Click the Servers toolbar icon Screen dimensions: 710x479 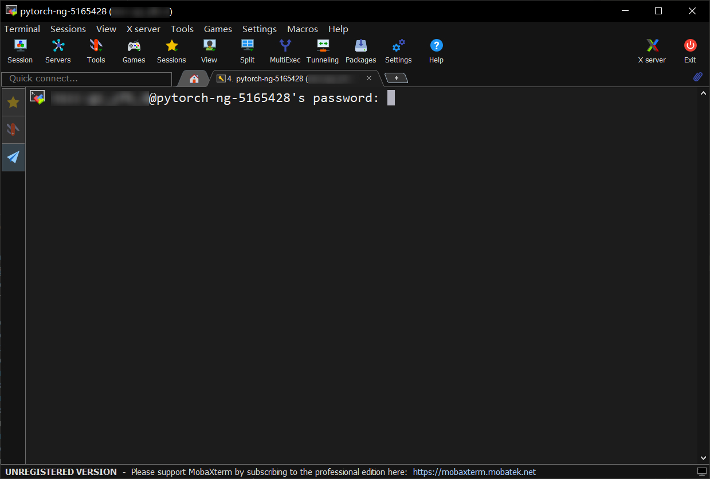pyautogui.click(x=58, y=51)
